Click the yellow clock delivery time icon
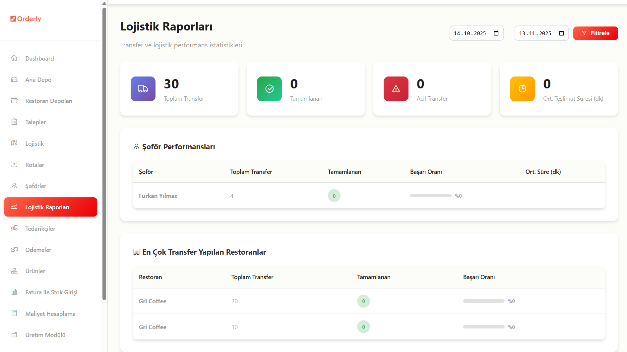The image size is (627, 352). (x=522, y=89)
